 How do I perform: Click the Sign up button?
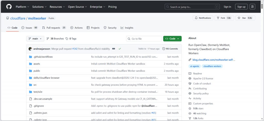[x=241, y=7]
